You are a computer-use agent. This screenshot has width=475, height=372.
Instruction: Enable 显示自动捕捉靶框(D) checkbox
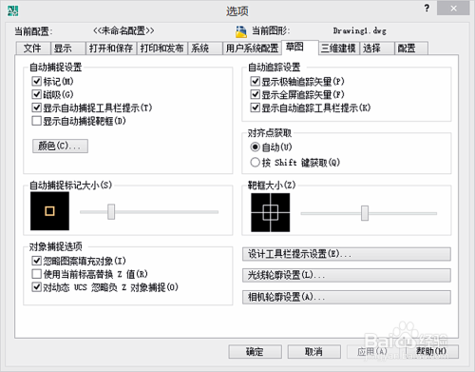[x=37, y=121]
